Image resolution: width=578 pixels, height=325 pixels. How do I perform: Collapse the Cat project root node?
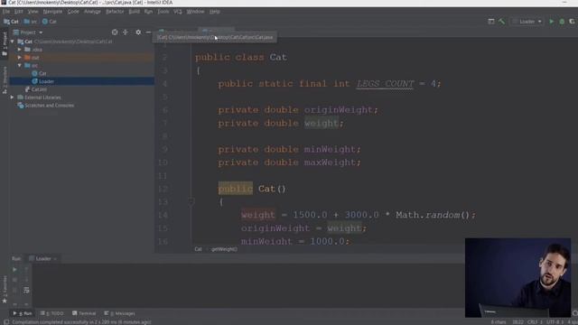coord(13,42)
